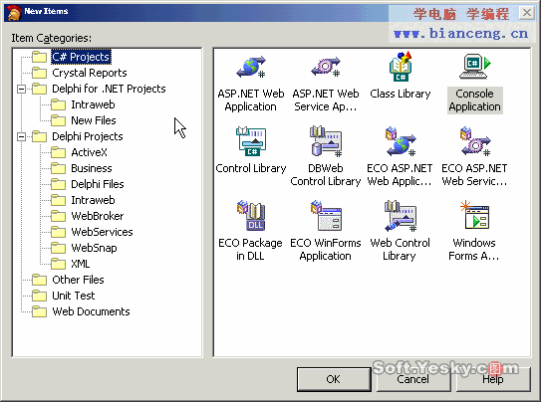The width and height of the screenshot is (541, 402).
Task: Select the XML category label
Action: tap(81, 264)
